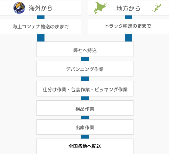Click connector between 検品作業 and 出庫作業
The height and width of the screenshot is (154, 169).
85,117
